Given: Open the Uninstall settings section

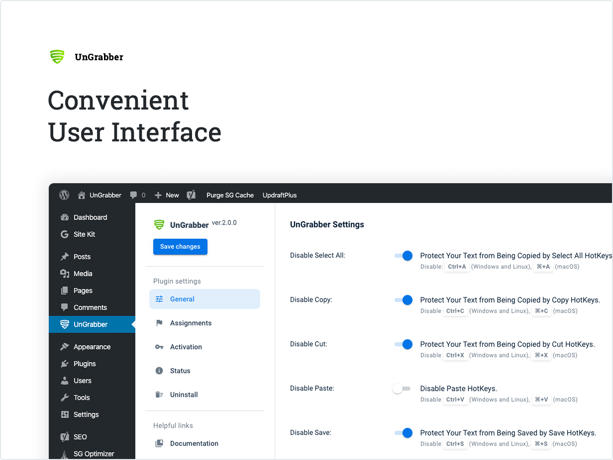Looking at the screenshot, I should 184,395.
